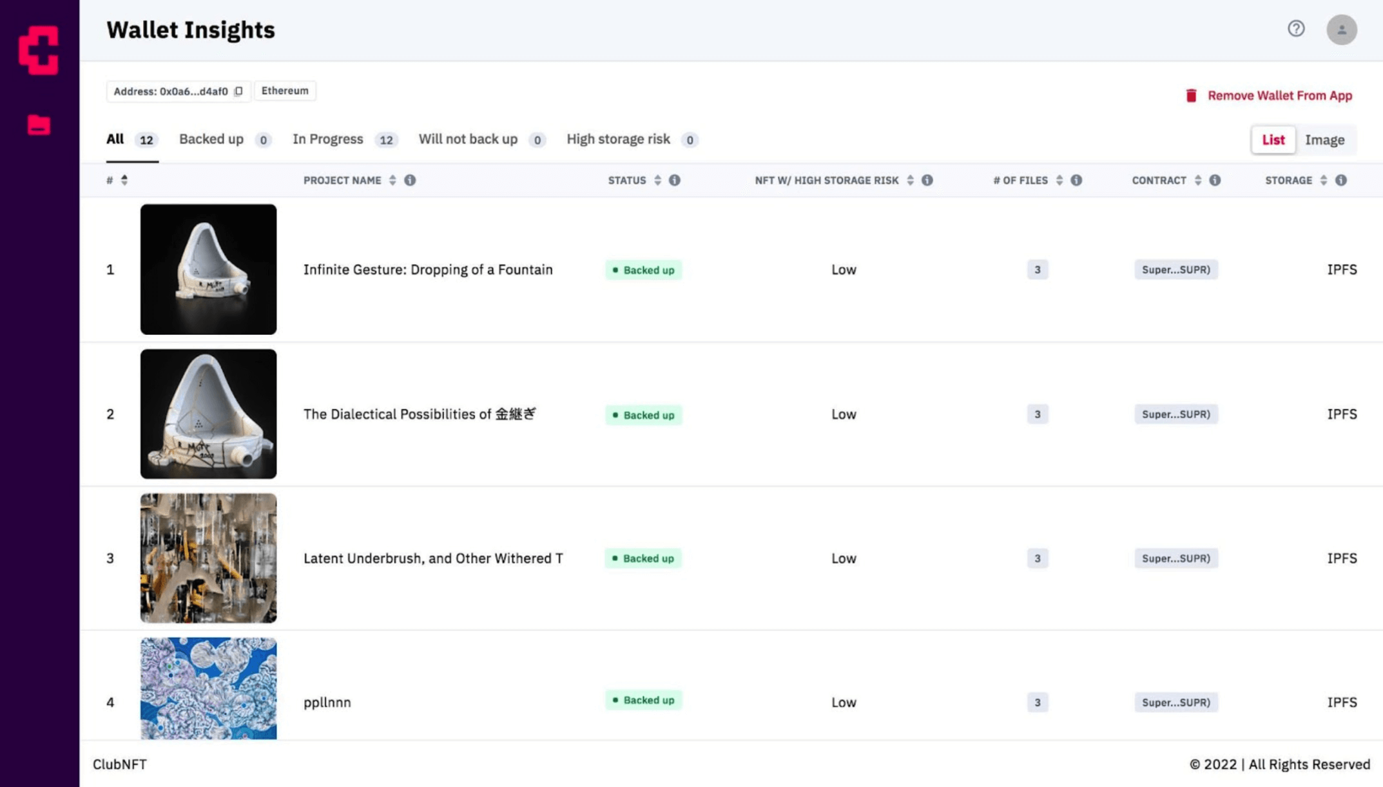Image resolution: width=1383 pixels, height=787 pixels.
Task: Open Infinite Gesture fountain thumbnail
Action: 208,269
